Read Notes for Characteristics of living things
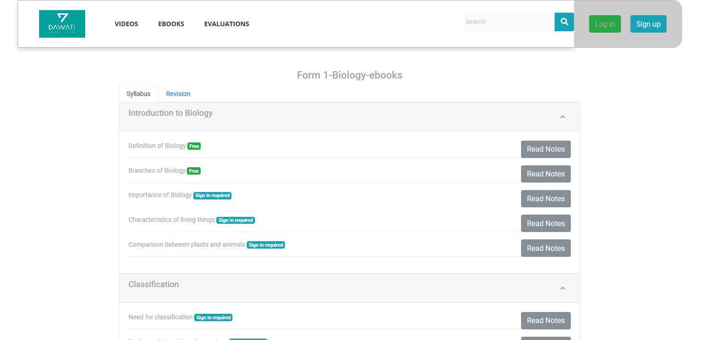This screenshot has width=707, height=340. (545, 224)
